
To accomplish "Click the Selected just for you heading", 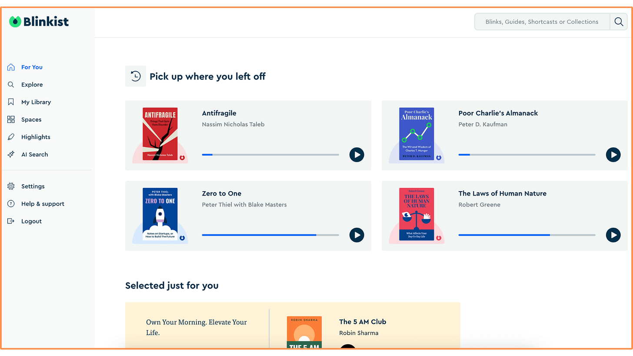I will 172,286.
